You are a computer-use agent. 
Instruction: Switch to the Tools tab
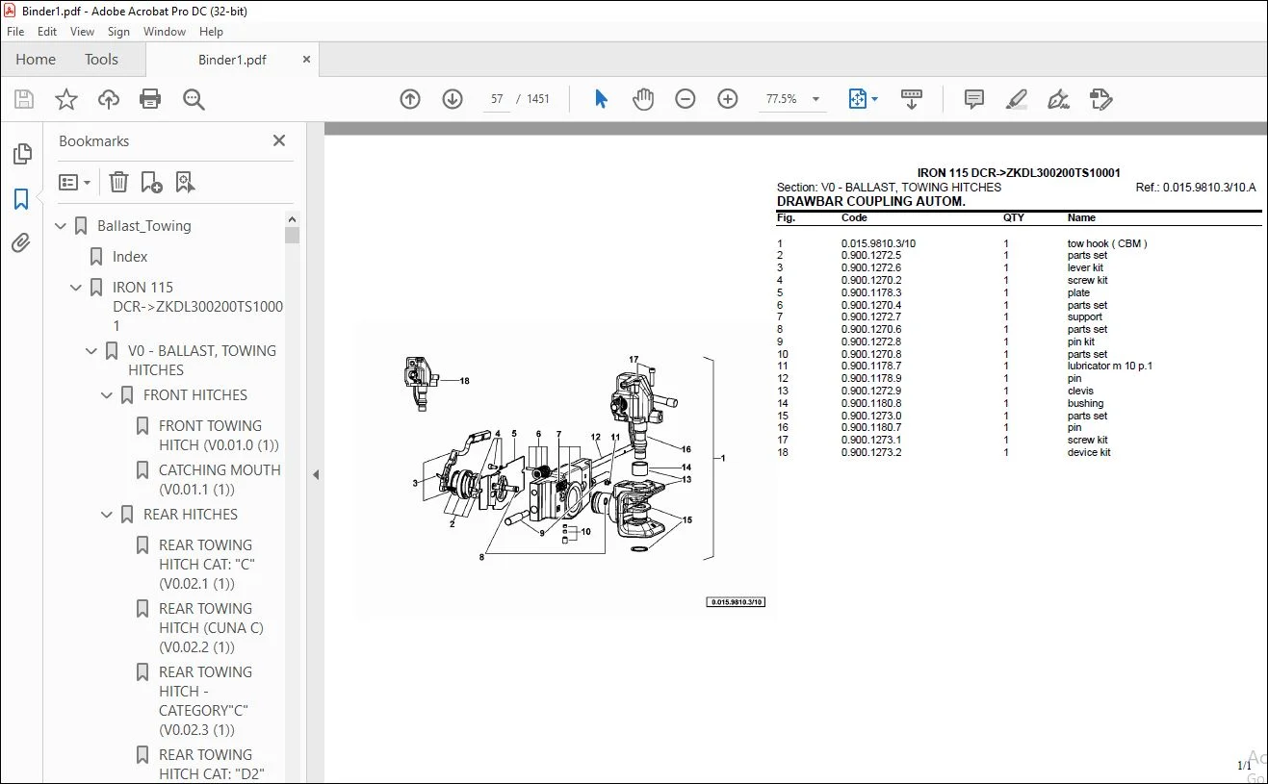pyautogui.click(x=101, y=60)
